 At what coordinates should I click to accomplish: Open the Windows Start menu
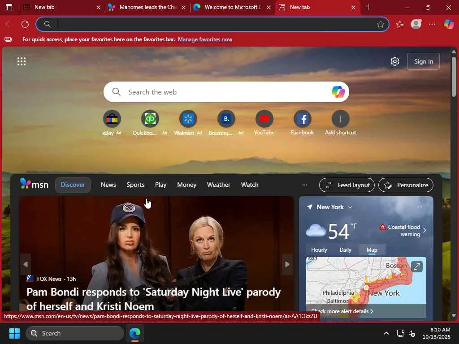click(14, 333)
